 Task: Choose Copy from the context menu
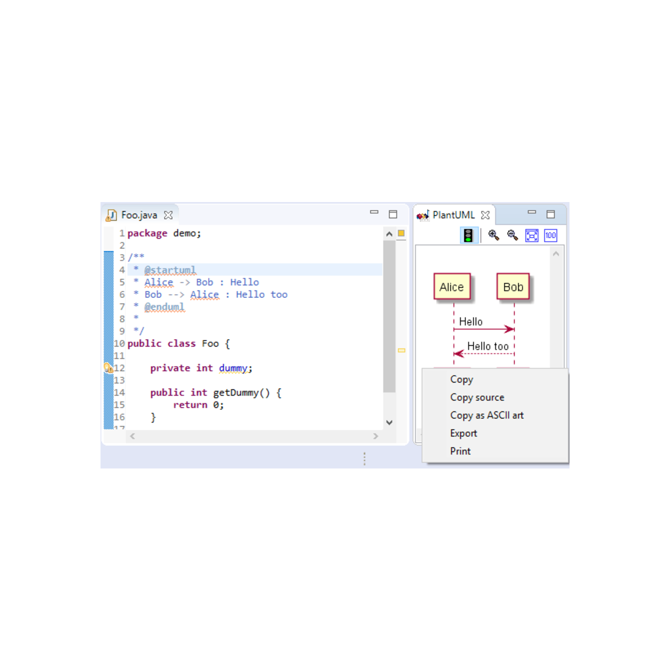pos(461,379)
